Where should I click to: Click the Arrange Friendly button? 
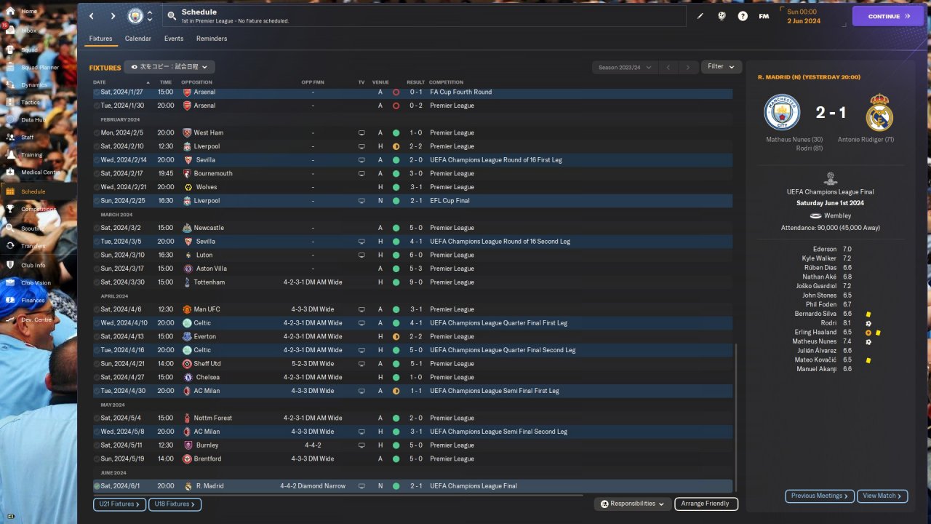click(706, 504)
